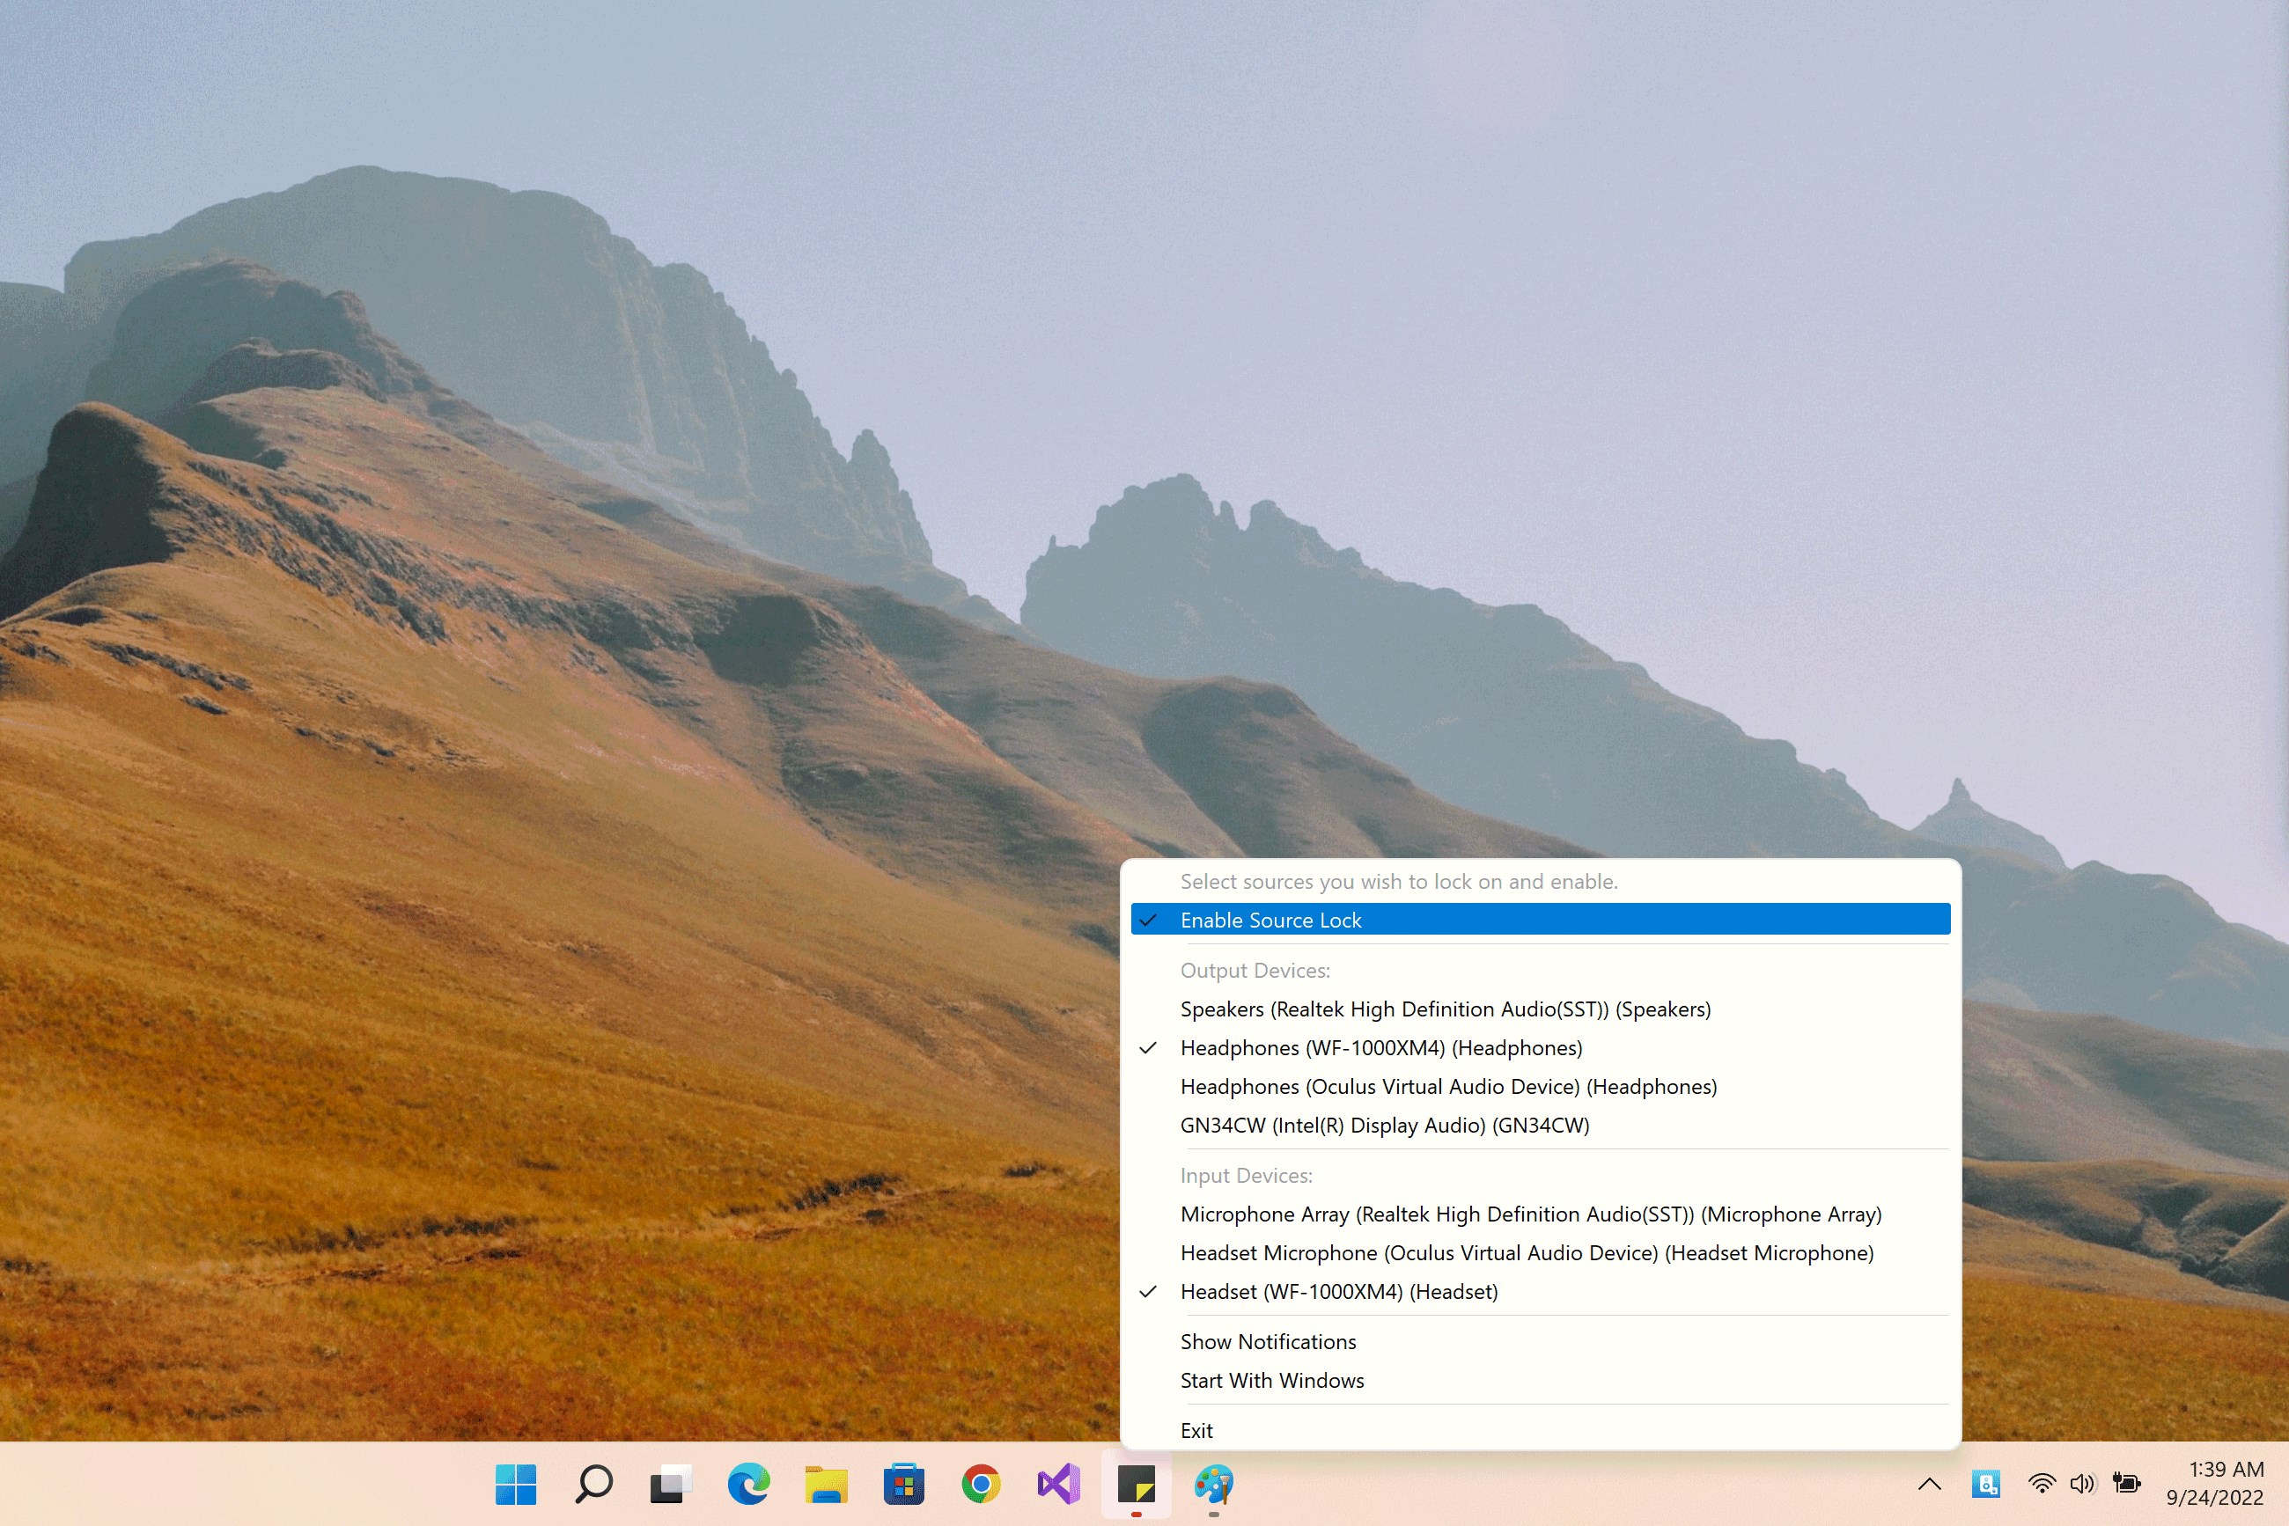The width and height of the screenshot is (2289, 1526).
Task: Launch Microsoft Edge from the taskbar
Action: tap(748, 1484)
